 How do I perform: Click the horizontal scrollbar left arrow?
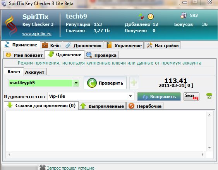(9, 154)
